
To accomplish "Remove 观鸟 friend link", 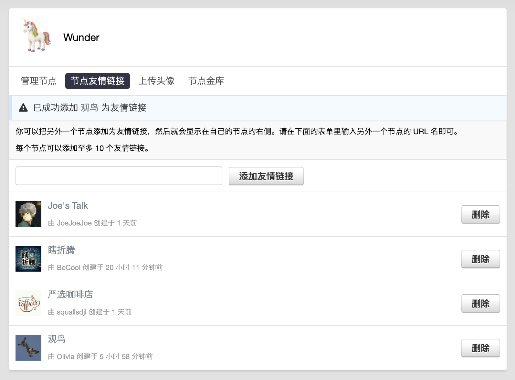I will (480, 348).
